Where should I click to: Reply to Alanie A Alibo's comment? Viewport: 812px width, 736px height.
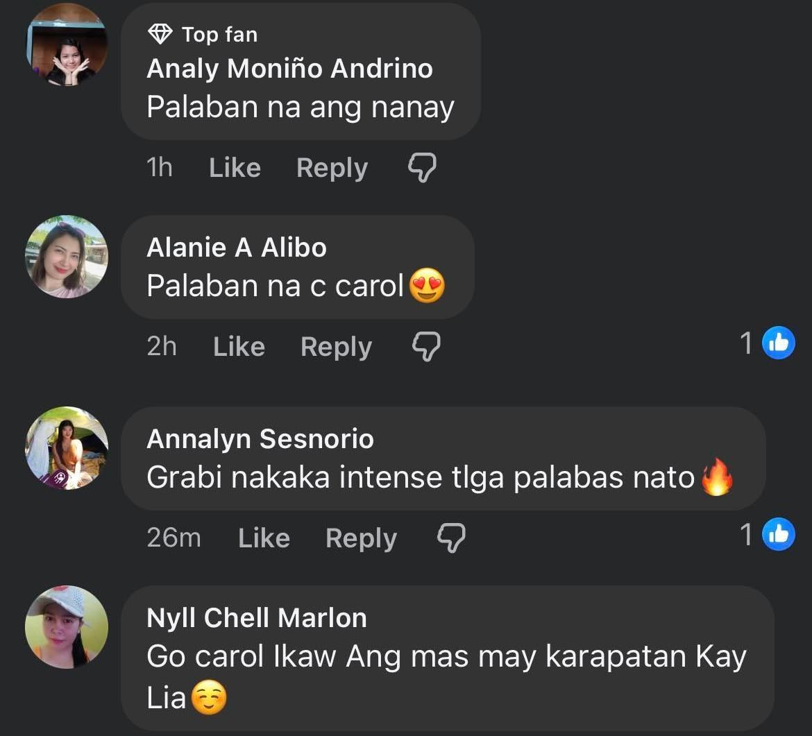click(336, 348)
